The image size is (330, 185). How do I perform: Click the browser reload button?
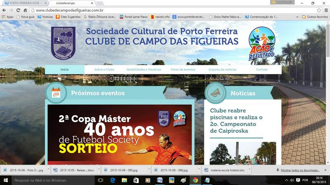click(18, 10)
